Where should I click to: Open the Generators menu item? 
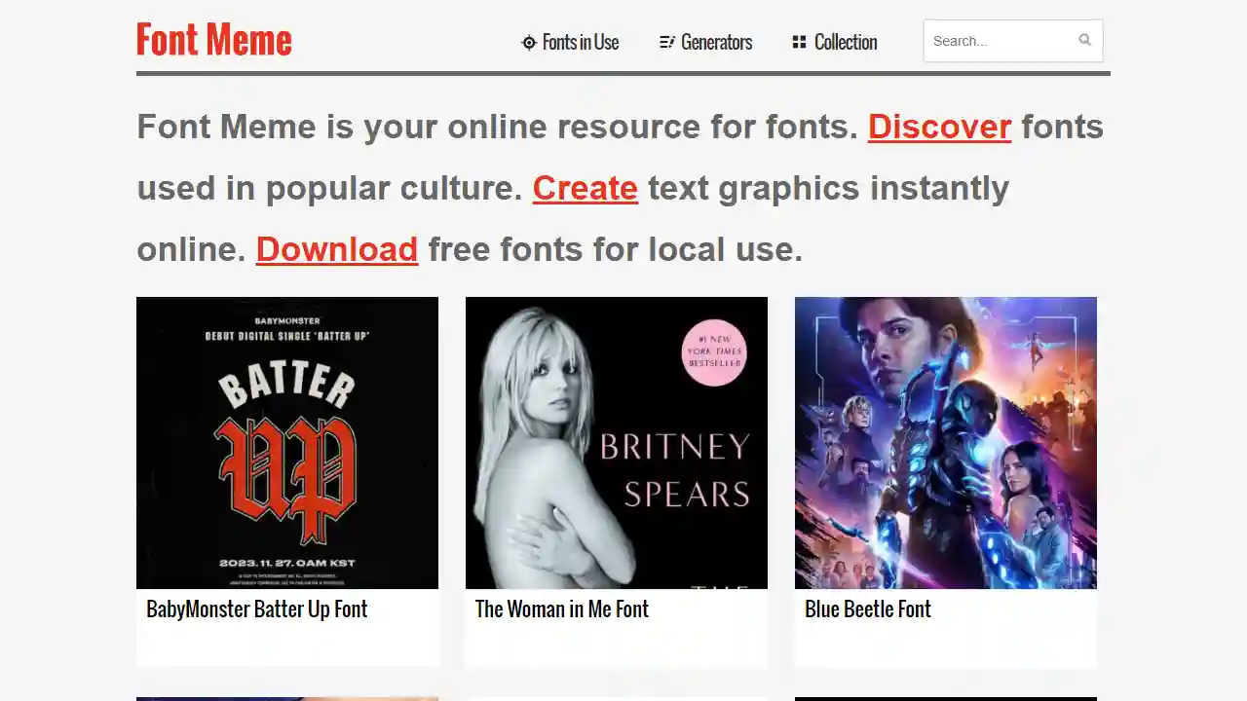(x=717, y=42)
